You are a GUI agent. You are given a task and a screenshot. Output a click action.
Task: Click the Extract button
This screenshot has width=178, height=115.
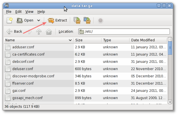tap(57, 20)
